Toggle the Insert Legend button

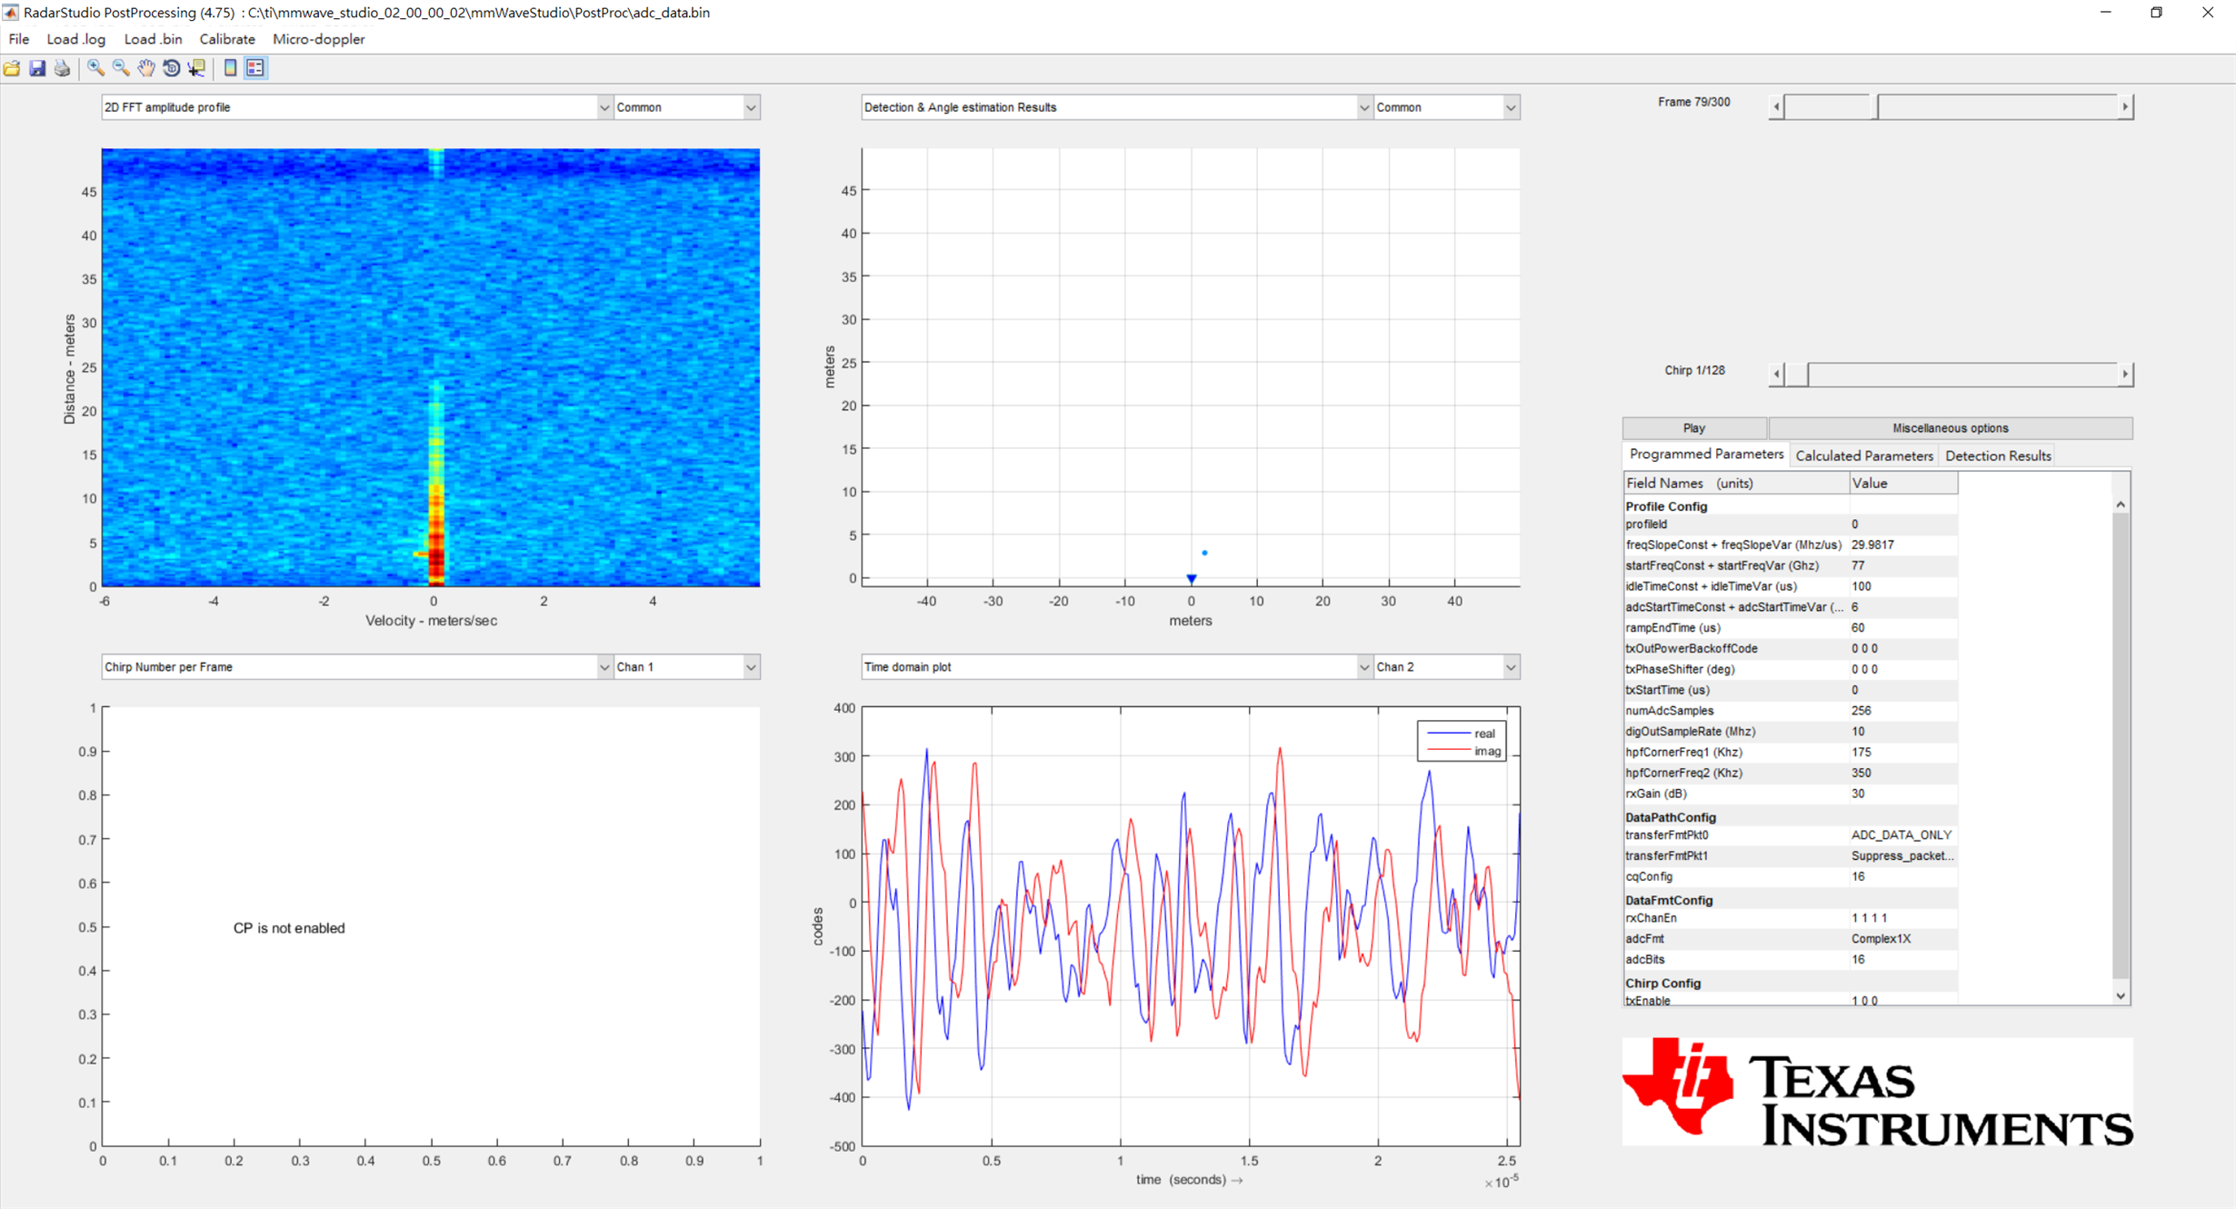[x=255, y=68]
